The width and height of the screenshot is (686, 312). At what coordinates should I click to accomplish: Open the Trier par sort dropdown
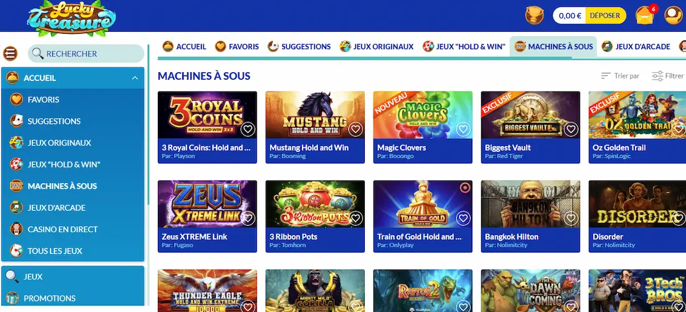point(620,76)
